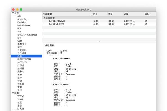Image resolution: width=167 pixels, height=111 pixels.
Task: Sort table by 状态 column header
Action: click(147, 14)
